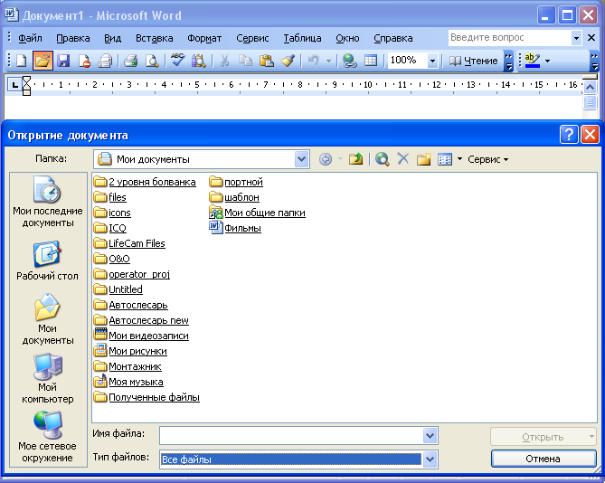
Task: Click the dialog help question mark button
Action: 569,135
